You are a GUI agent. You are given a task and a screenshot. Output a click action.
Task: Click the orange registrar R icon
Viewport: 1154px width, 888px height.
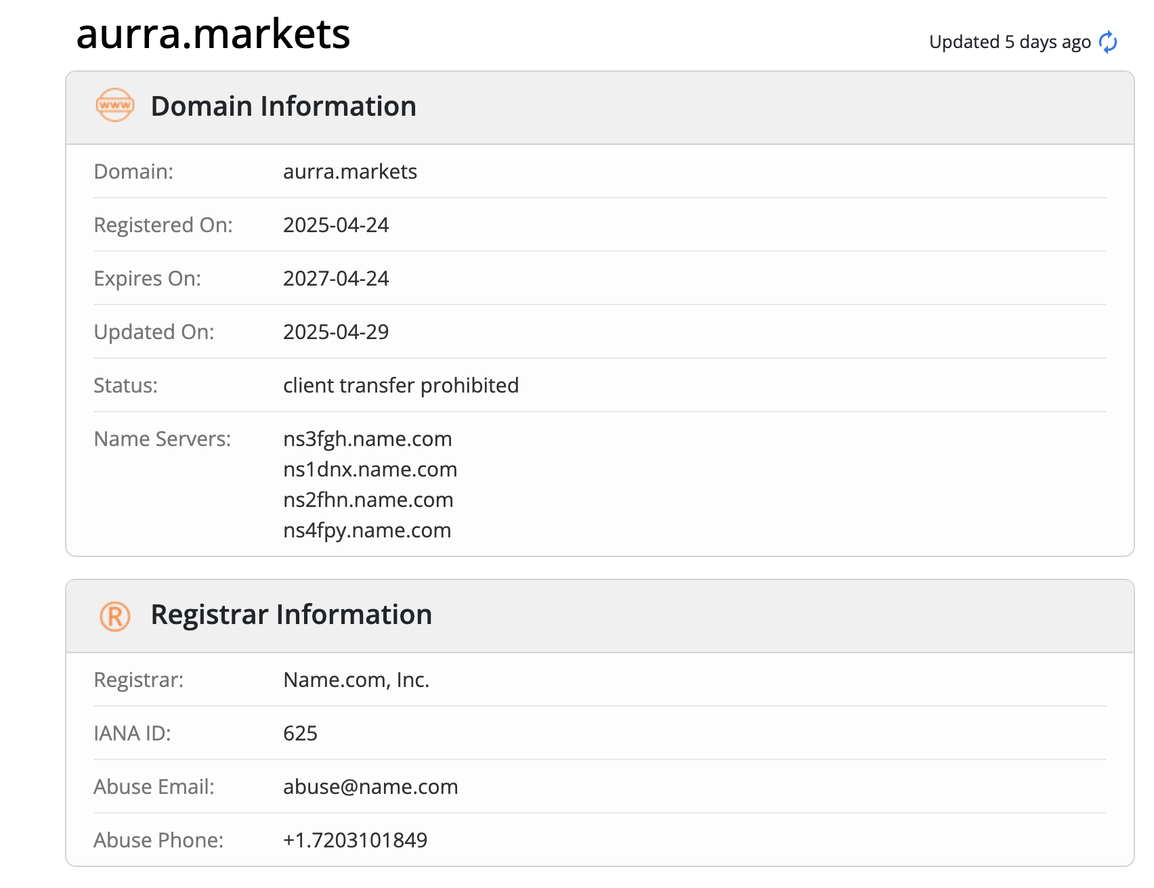click(115, 617)
